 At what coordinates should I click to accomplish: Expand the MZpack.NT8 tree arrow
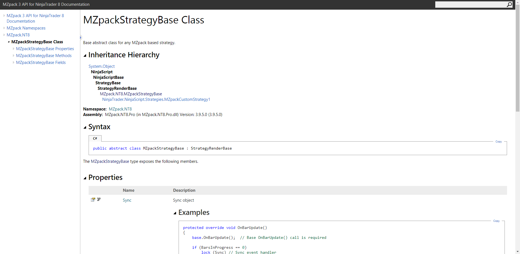tap(4, 35)
